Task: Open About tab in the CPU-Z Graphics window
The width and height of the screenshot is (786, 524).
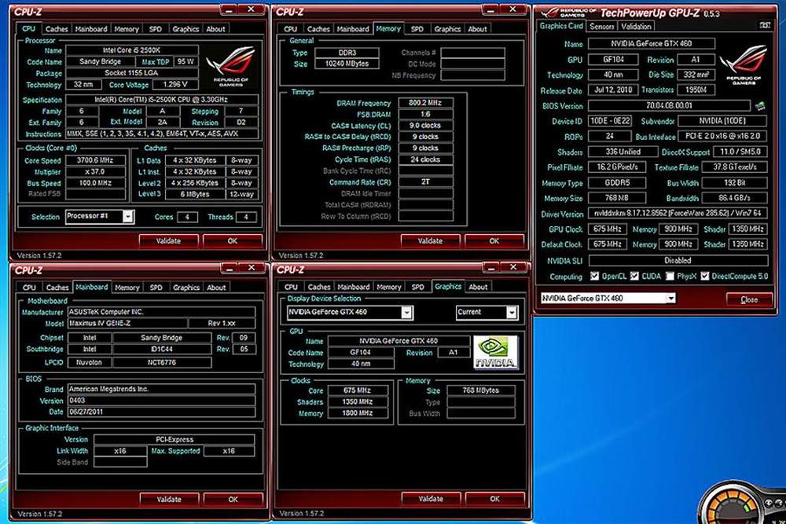Action: point(478,287)
